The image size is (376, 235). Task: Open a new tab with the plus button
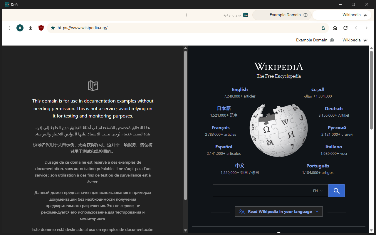187,15
